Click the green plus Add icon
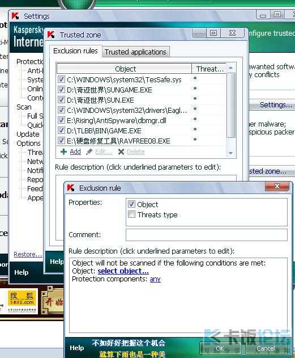 [x=63, y=152]
